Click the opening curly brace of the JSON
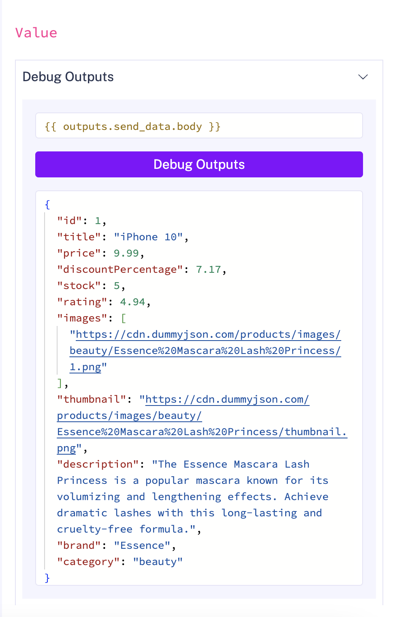393x617 pixels. [x=47, y=204]
